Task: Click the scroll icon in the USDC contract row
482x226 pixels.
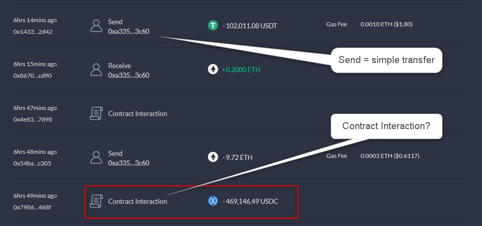Action: coord(96,201)
